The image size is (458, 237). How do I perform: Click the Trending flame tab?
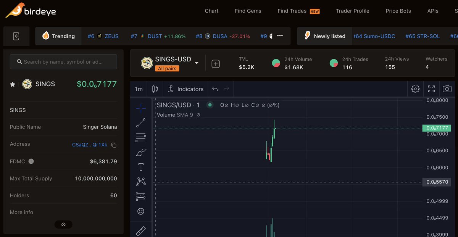click(58, 36)
